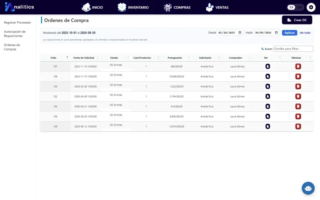Sort table by Estado column

pos(116,58)
